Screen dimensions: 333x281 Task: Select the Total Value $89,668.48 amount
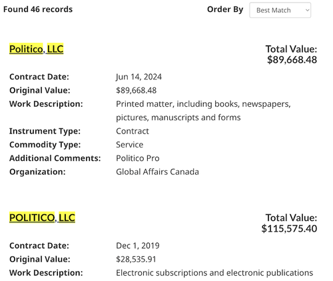click(292, 59)
